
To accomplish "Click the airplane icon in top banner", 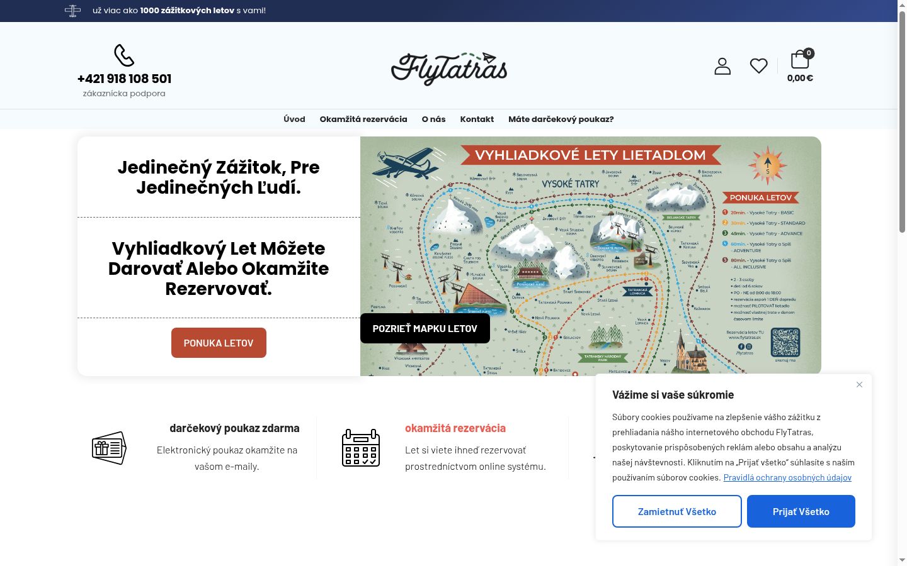I will point(73,11).
